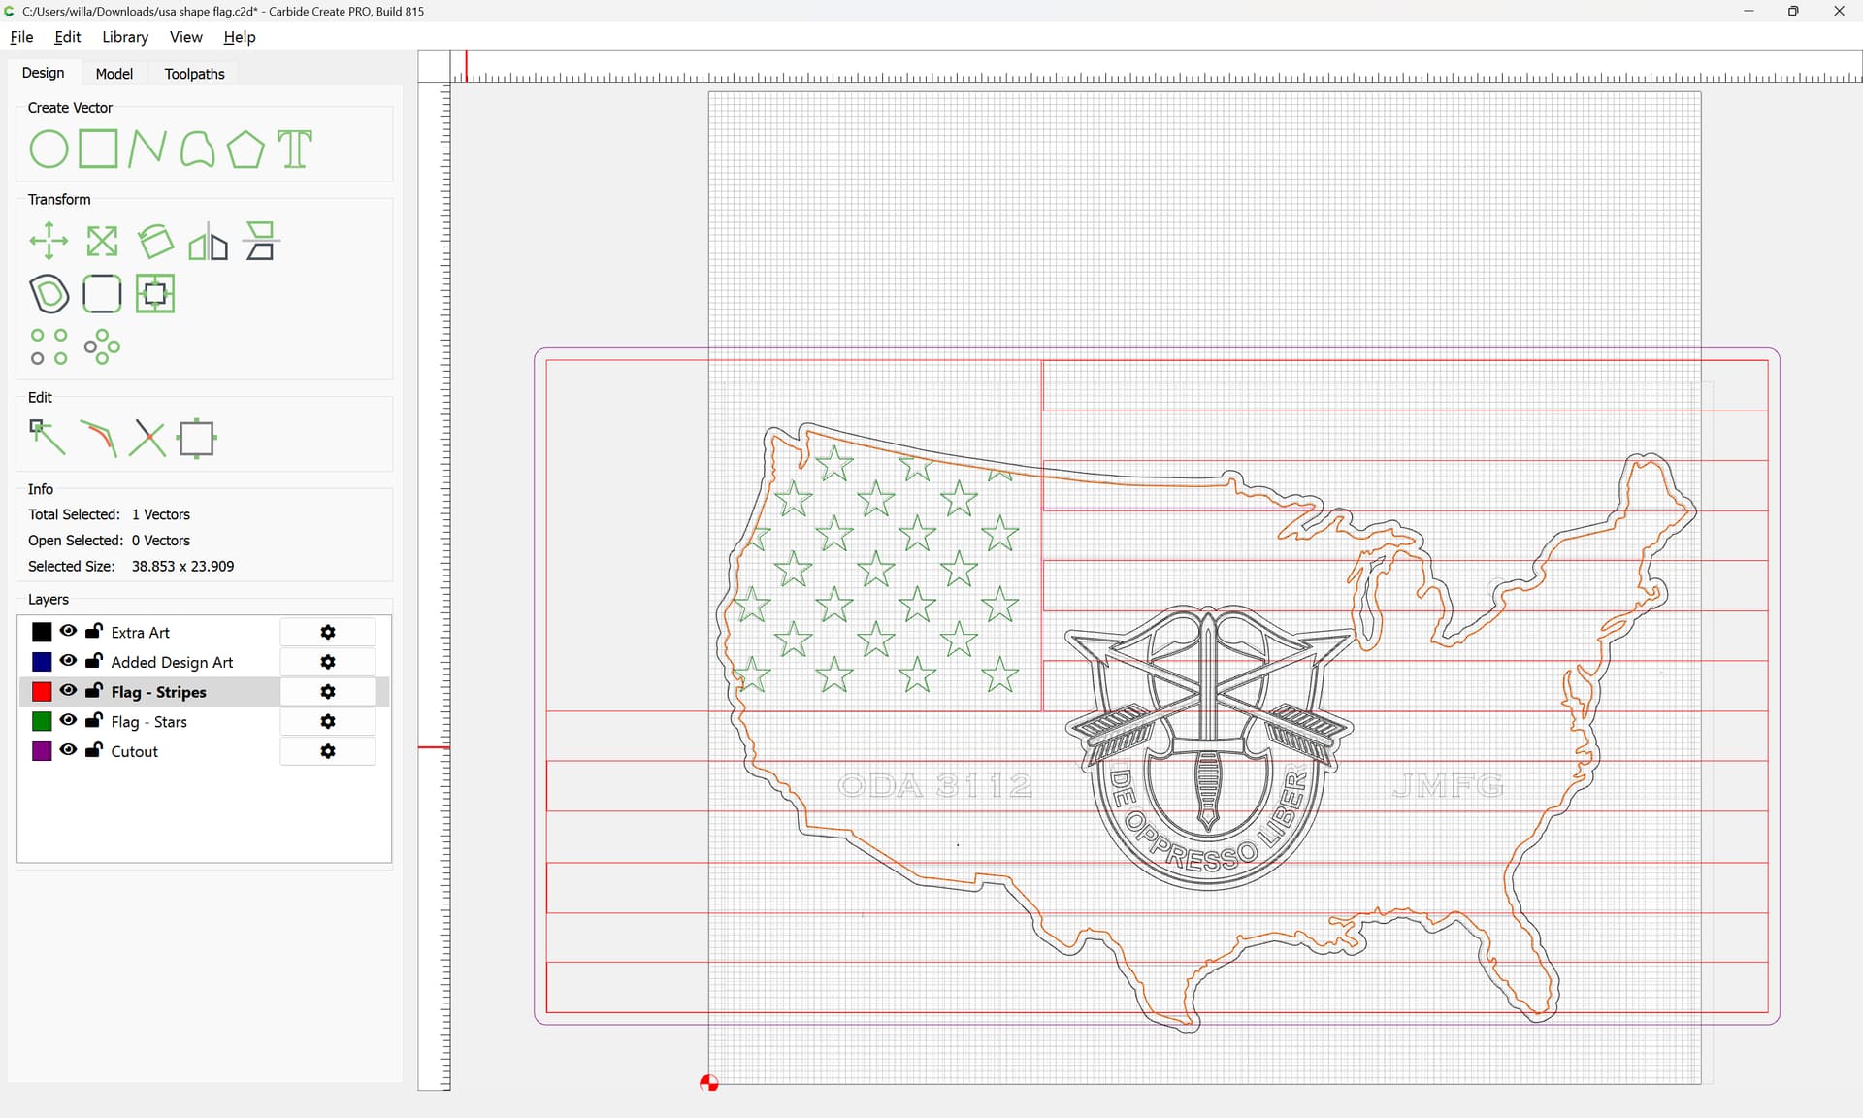Hide the Cutout layer
1863x1118 pixels.
[68, 750]
